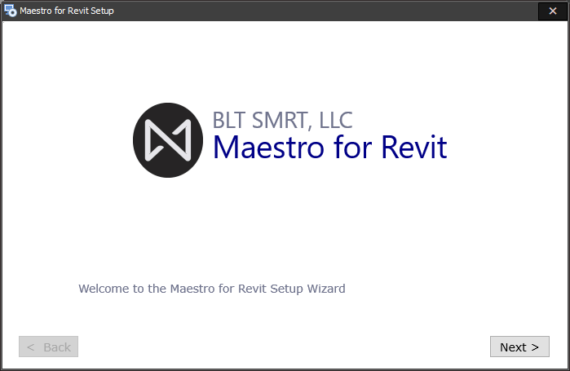Close the Maestro for Revit Setup window
Image resolution: width=570 pixels, height=371 pixels.
coord(552,11)
